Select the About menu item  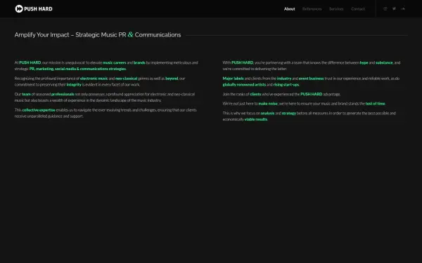(289, 9)
